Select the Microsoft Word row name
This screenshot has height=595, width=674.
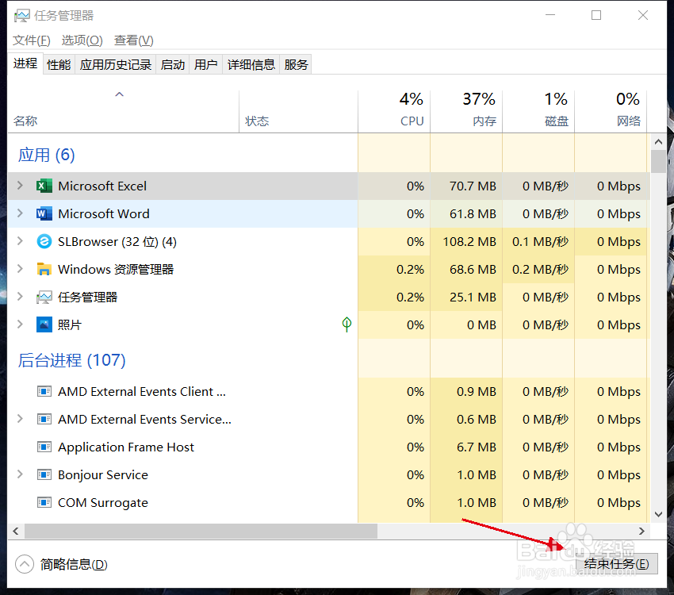tap(104, 213)
